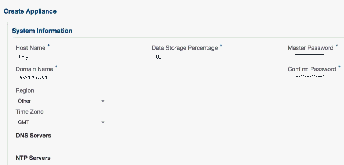Click the Region dropdown arrow

click(x=103, y=101)
